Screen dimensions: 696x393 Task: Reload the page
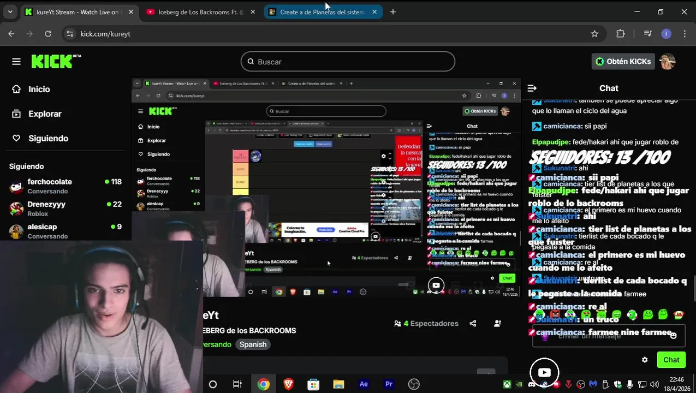click(48, 34)
